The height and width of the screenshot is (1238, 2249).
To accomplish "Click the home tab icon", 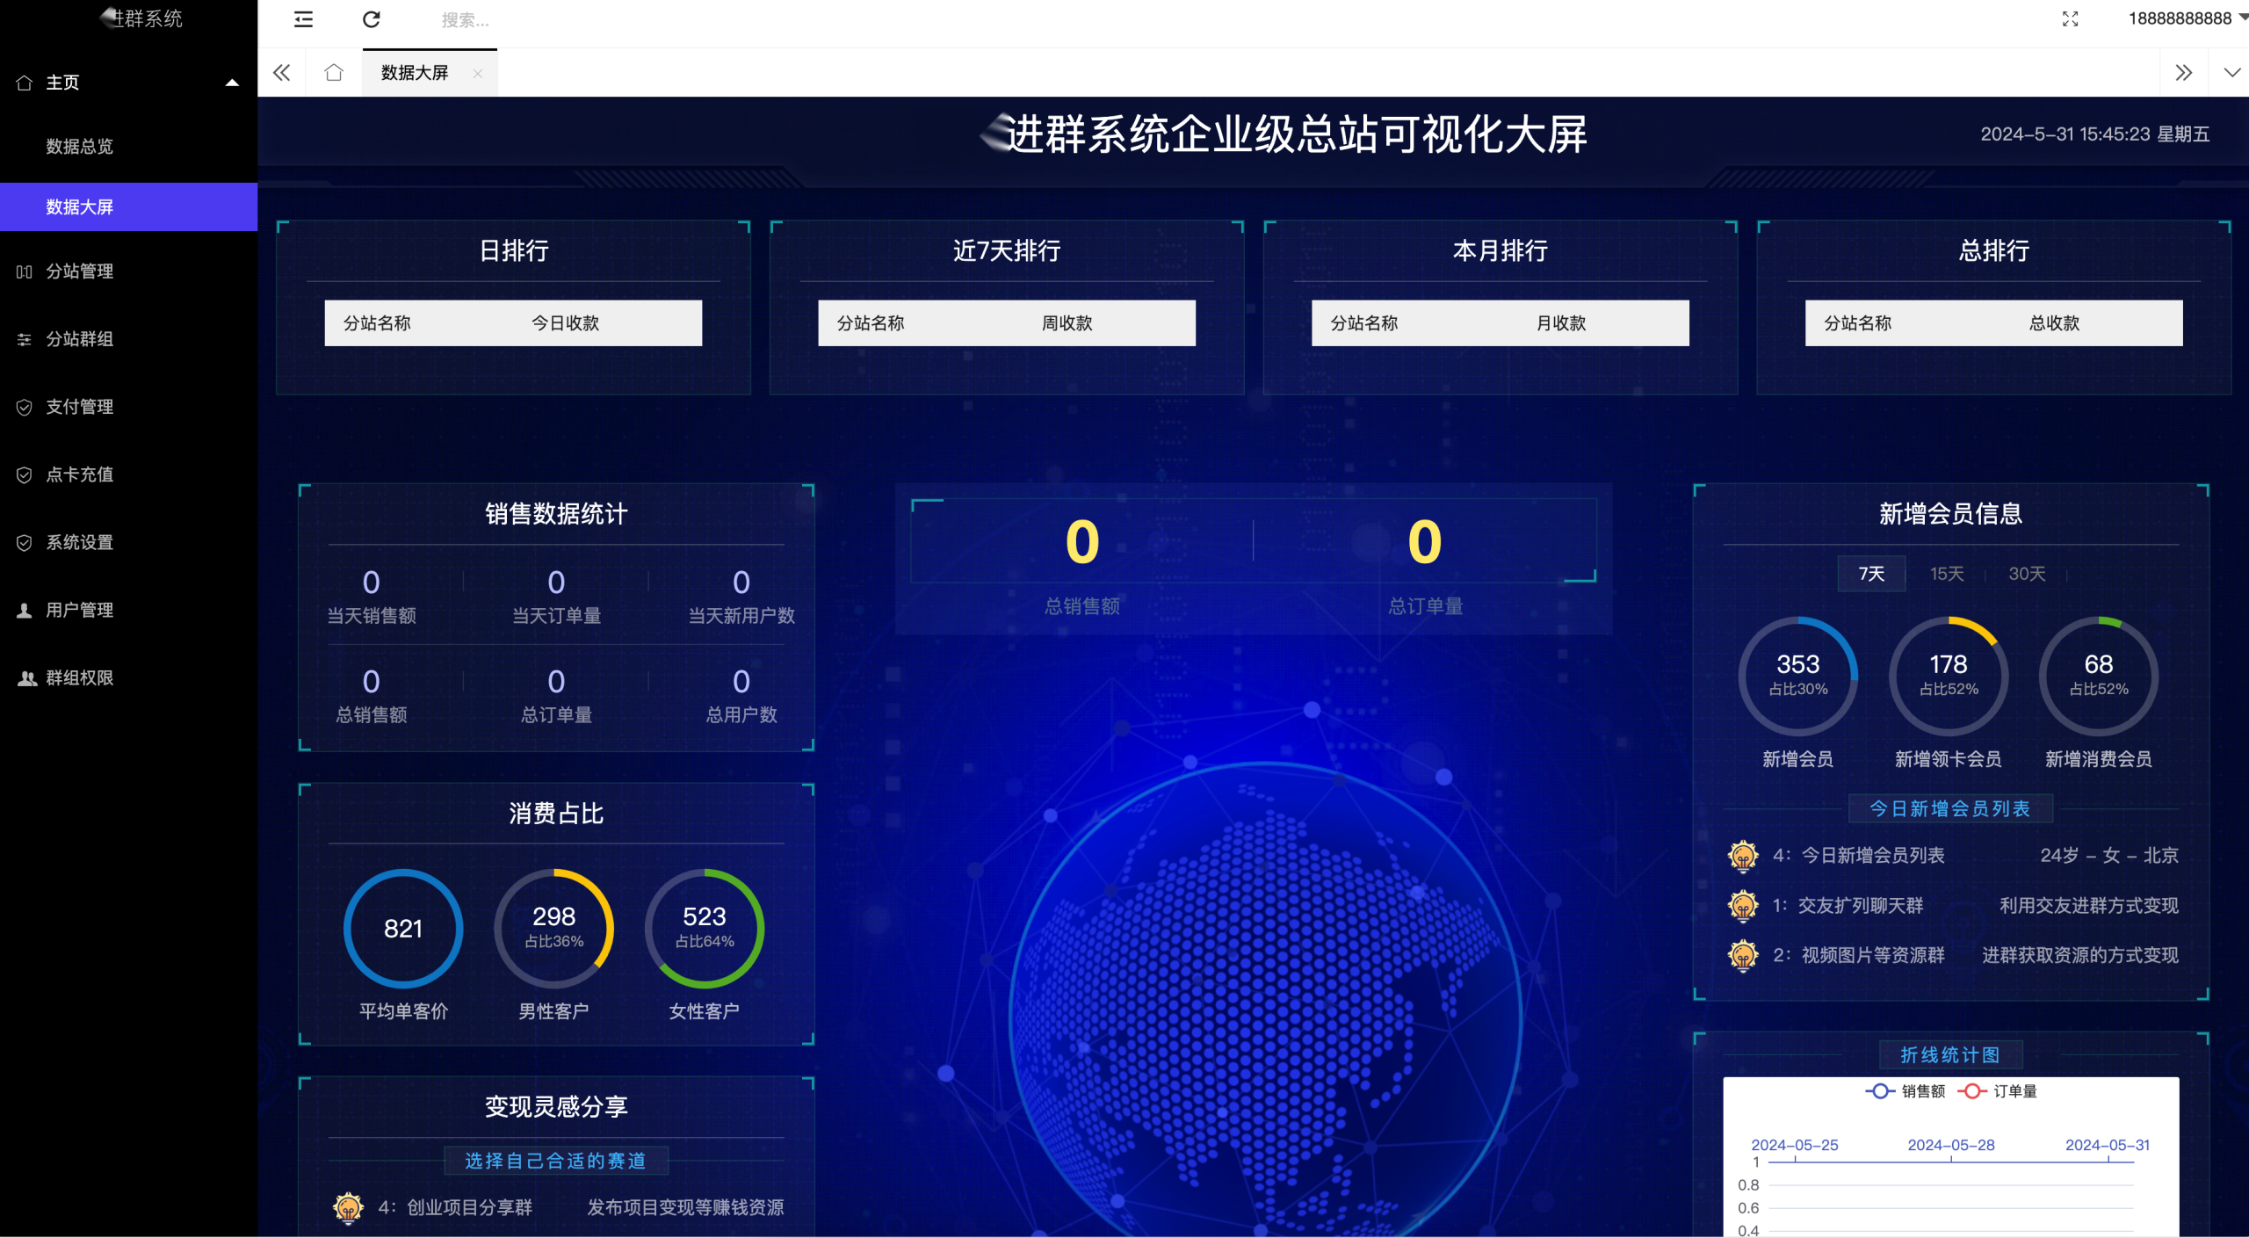I will point(334,72).
